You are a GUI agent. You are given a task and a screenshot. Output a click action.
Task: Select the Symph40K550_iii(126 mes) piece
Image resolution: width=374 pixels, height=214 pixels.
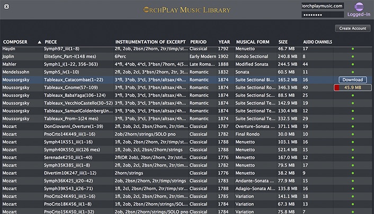(x=72, y=150)
